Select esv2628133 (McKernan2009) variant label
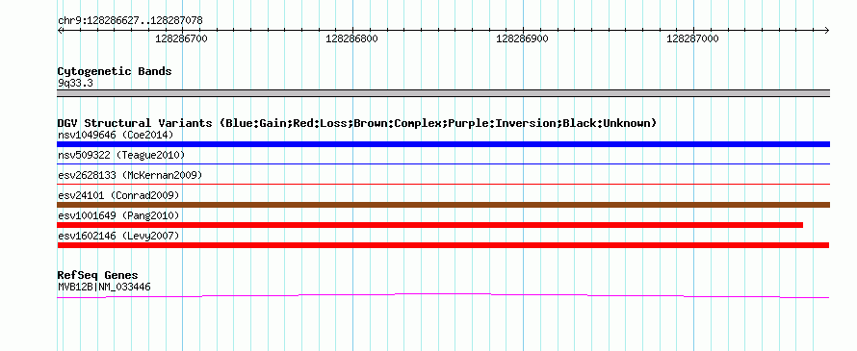Viewport: 857px width, 351px height. [130, 175]
